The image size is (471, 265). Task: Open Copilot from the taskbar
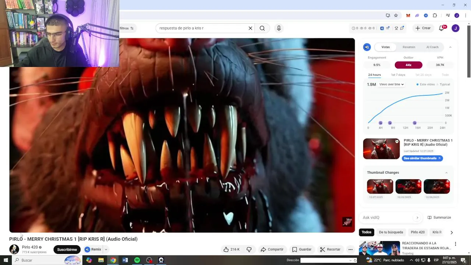[x=89, y=260]
